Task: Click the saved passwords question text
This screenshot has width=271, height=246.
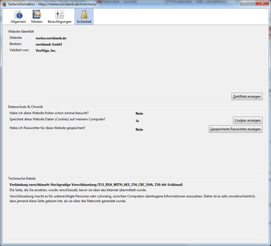Action: [x=47, y=128]
